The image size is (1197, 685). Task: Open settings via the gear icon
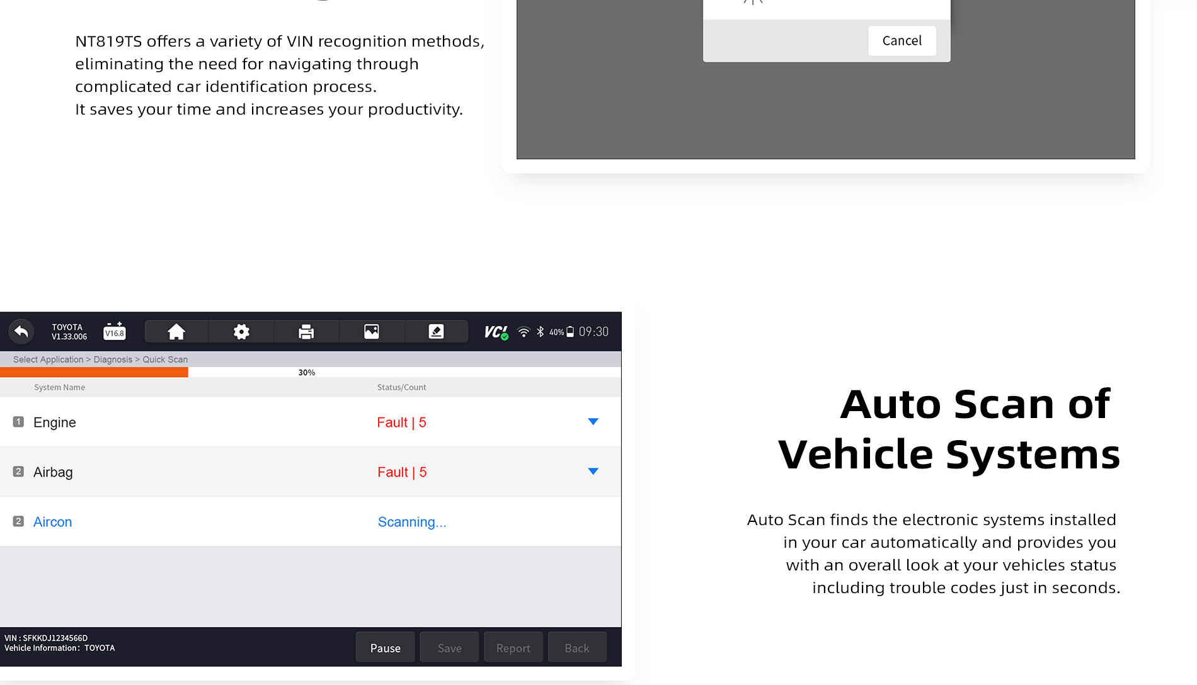(x=241, y=331)
